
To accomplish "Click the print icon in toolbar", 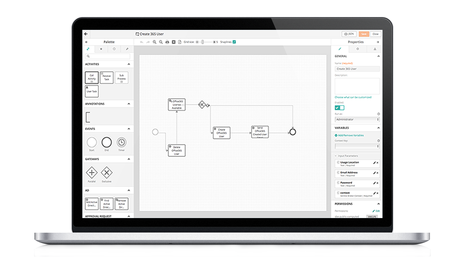I will click(167, 42).
